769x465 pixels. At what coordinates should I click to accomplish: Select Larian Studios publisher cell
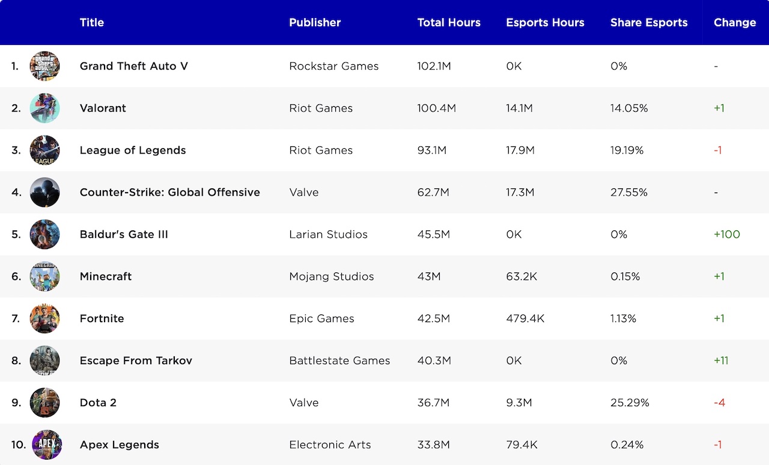[x=328, y=234]
